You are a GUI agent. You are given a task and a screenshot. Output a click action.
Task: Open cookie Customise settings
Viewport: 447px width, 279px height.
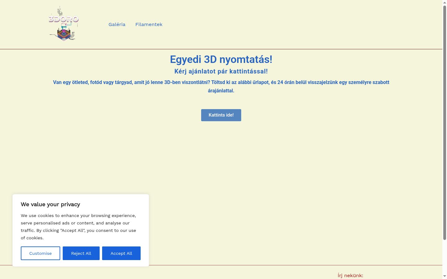(40, 253)
